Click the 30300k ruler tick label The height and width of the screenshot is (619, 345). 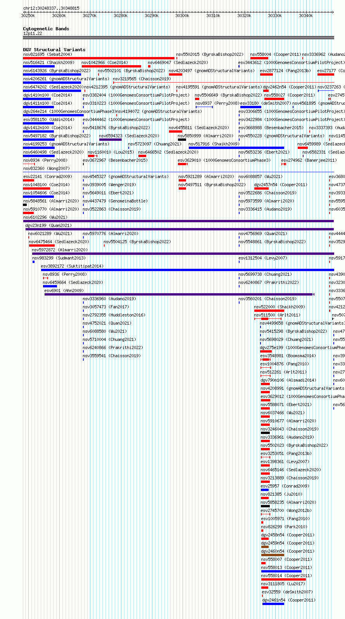click(x=182, y=16)
